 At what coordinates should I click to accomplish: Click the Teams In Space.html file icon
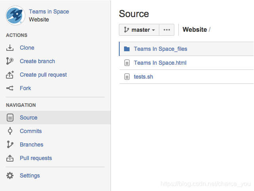[127, 63]
